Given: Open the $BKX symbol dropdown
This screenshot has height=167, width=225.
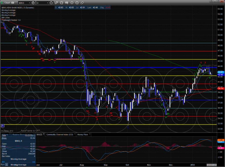Looking at the screenshot, I should point(29,3).
